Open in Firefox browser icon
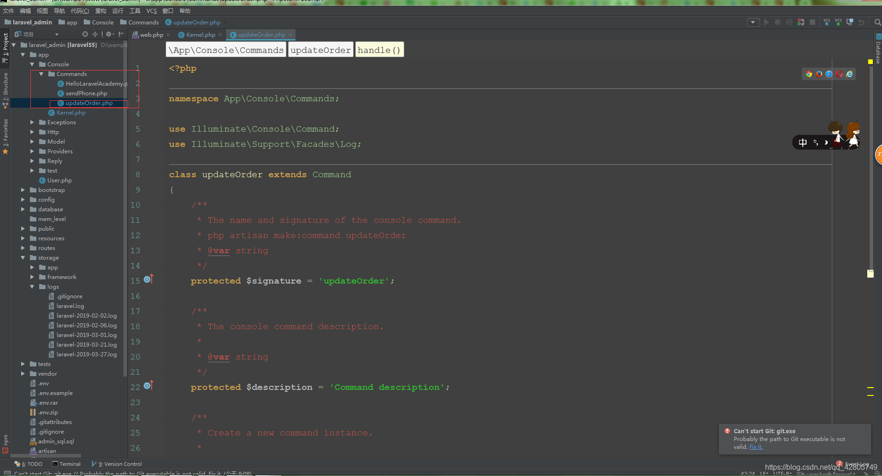The height and width of the screenshot is (476, 882). (819, 74)
